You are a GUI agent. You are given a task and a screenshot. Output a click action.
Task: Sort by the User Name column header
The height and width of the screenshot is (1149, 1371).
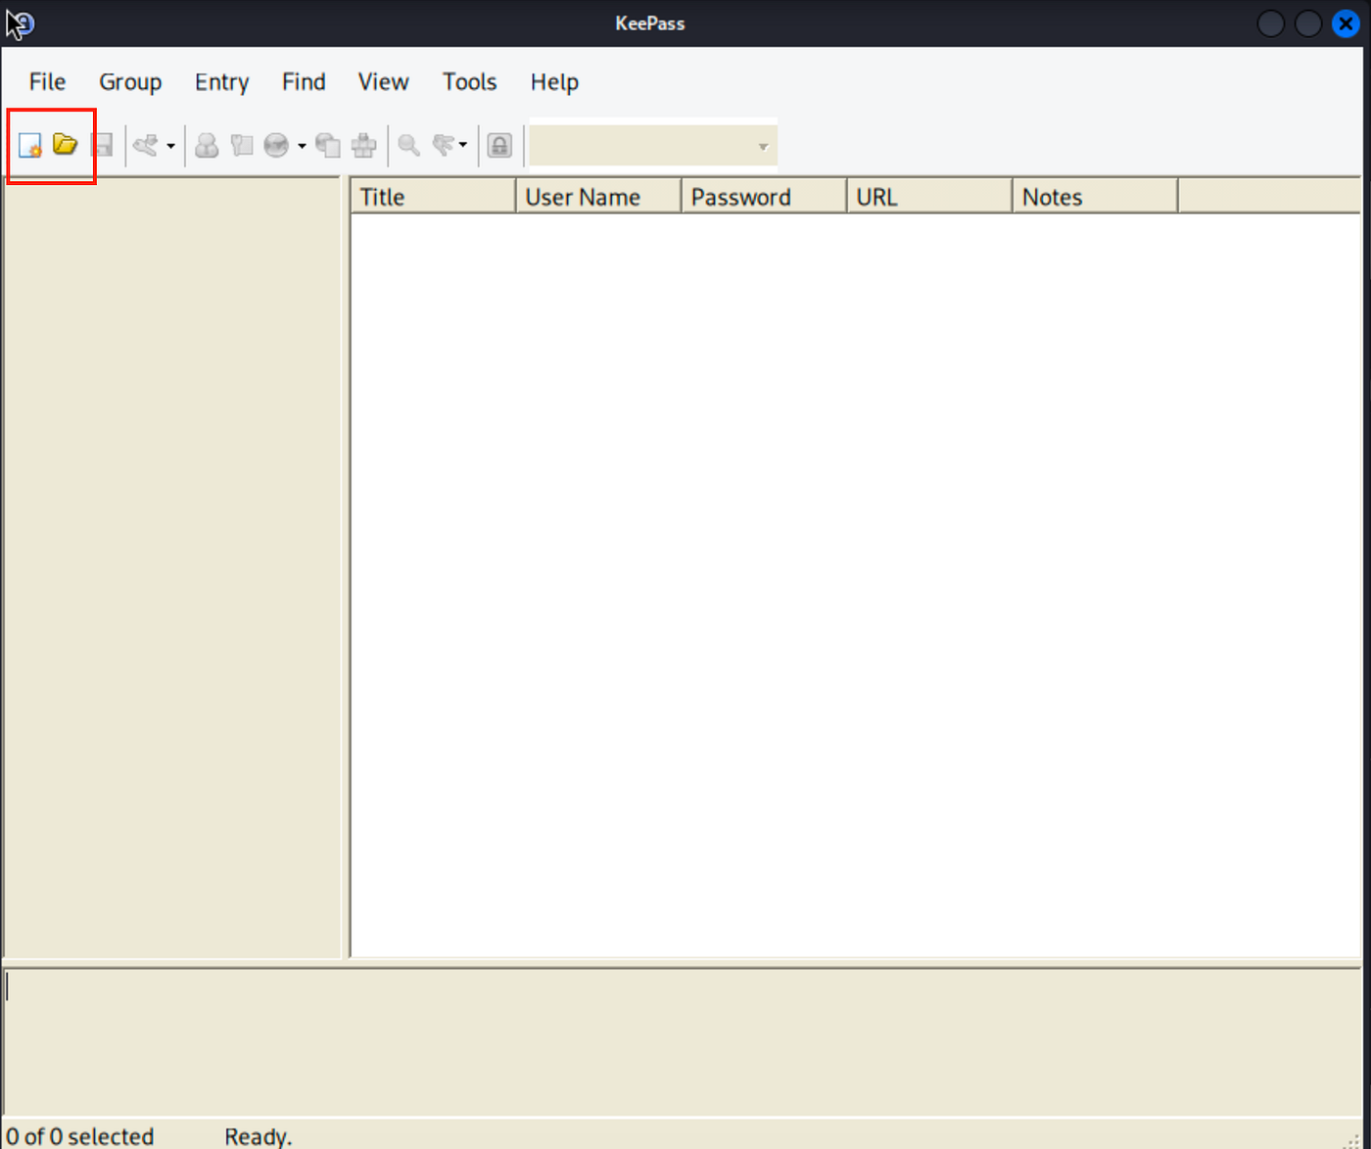[598, 197]
